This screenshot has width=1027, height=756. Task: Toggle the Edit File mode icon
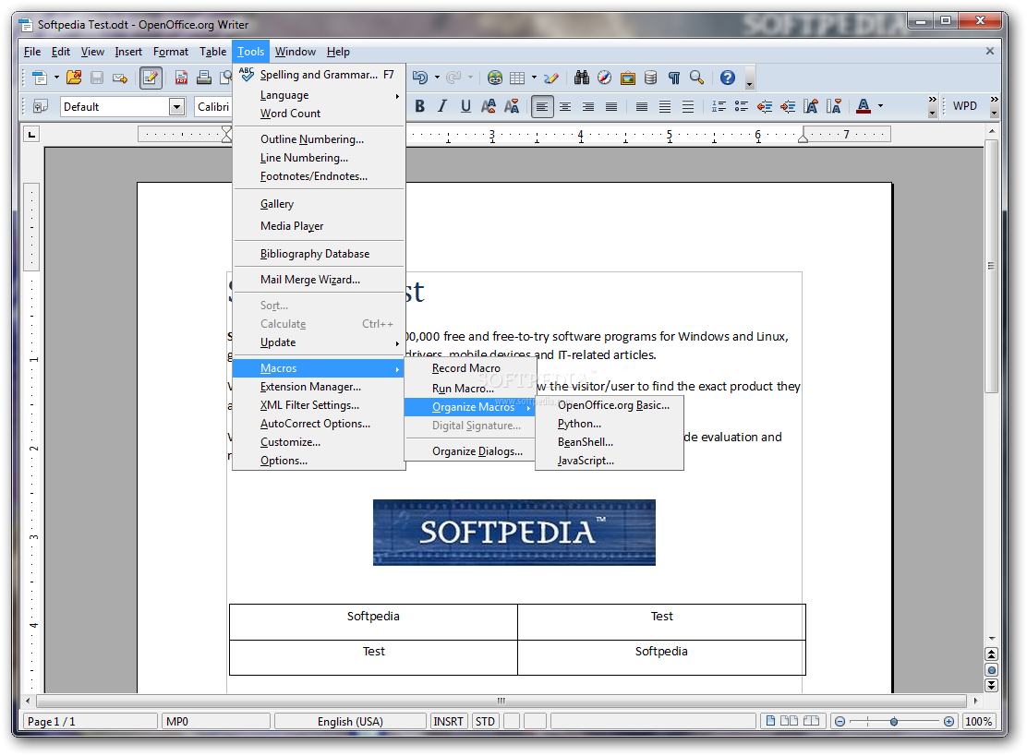[150, 78]
